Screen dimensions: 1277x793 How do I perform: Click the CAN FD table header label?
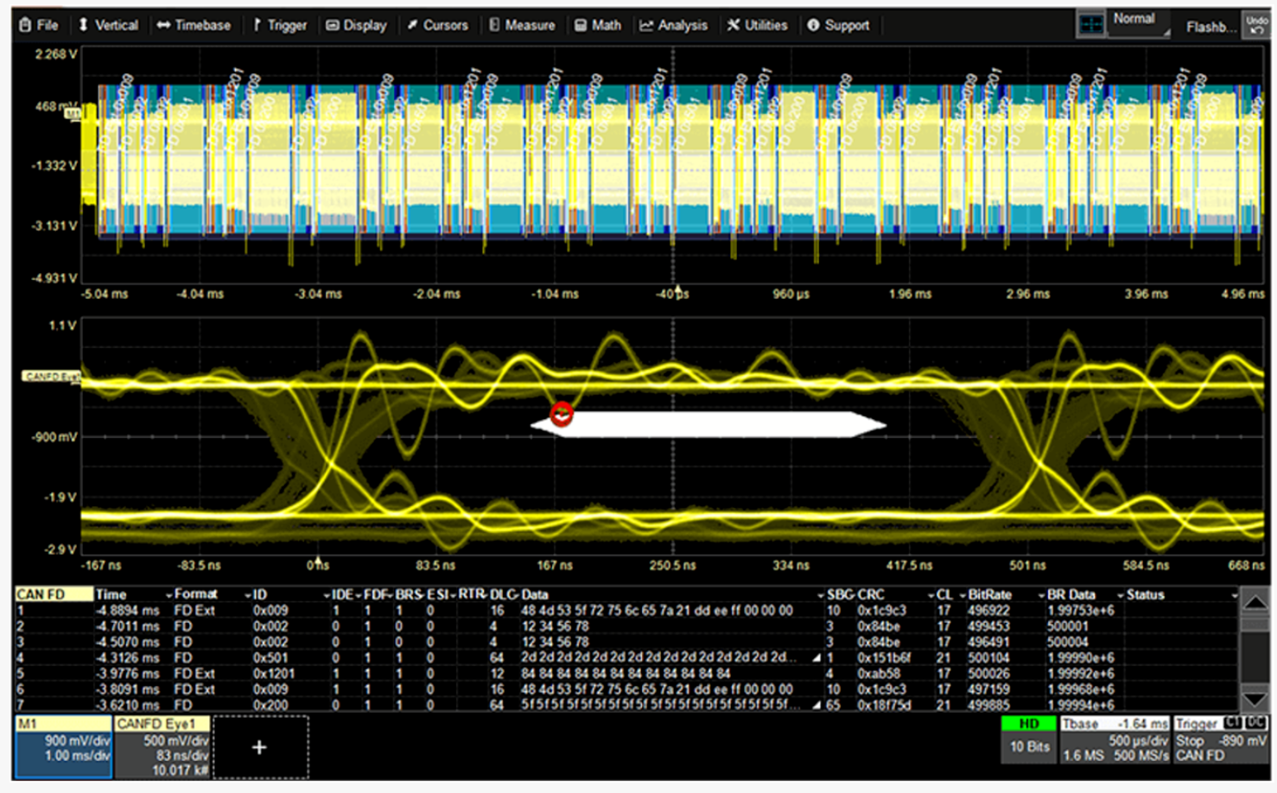tap(52, 594)
